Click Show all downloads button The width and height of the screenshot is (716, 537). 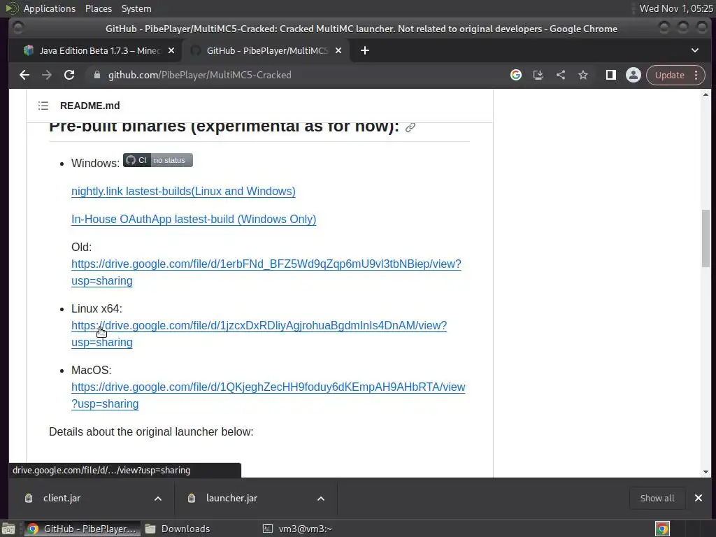click(657, 498)
